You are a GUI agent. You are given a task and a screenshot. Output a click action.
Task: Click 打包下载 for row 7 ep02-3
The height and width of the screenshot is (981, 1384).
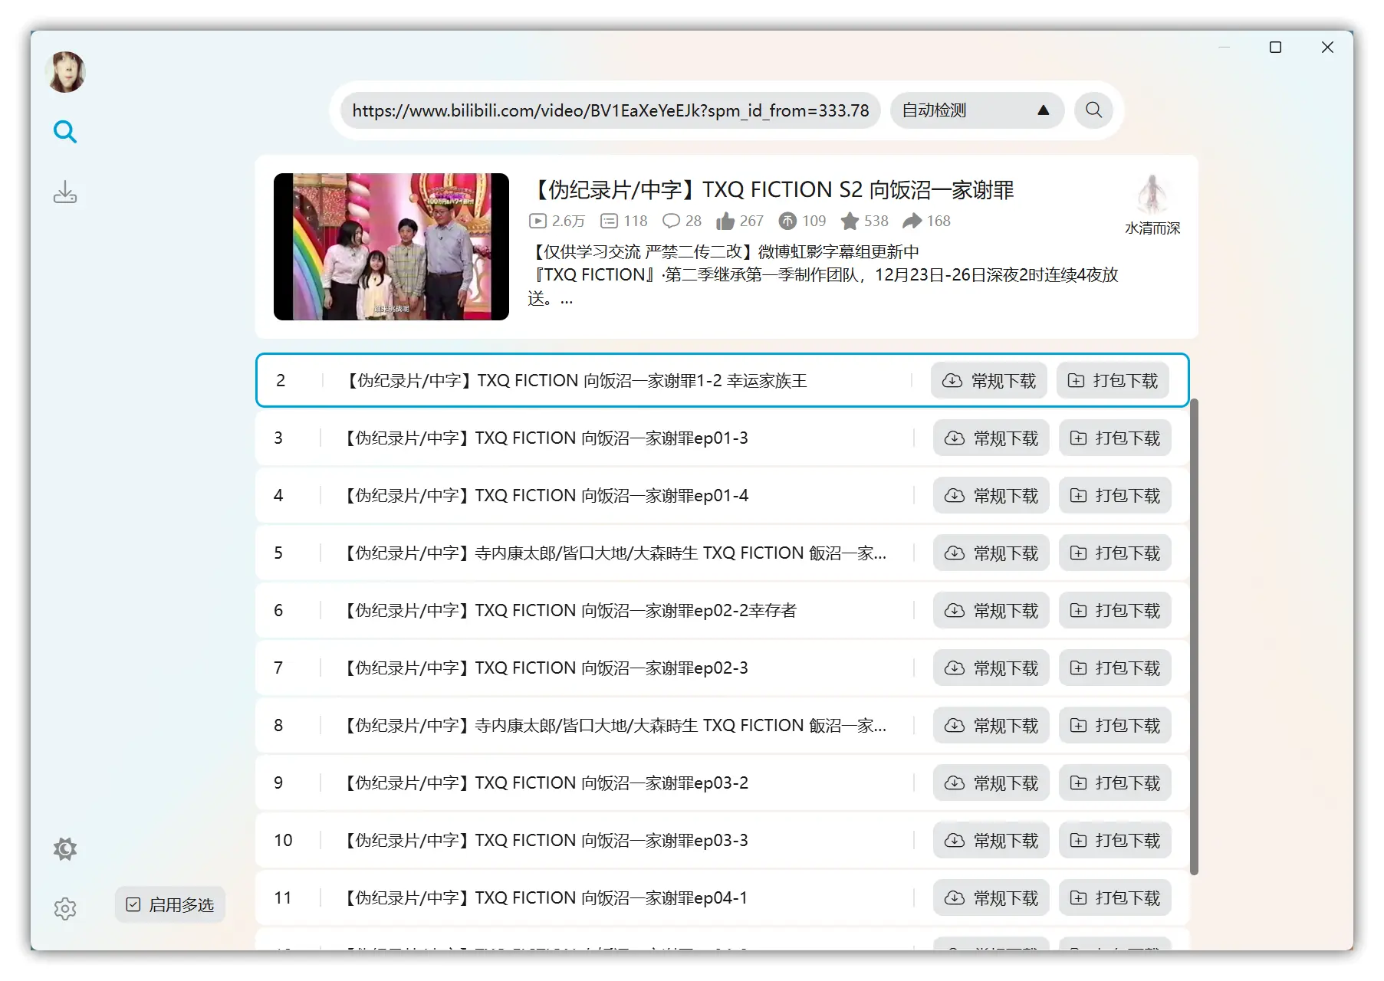coord(1115,668)
